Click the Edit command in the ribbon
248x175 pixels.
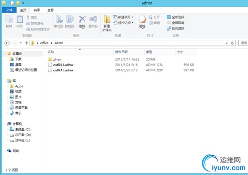coord(154,23)
